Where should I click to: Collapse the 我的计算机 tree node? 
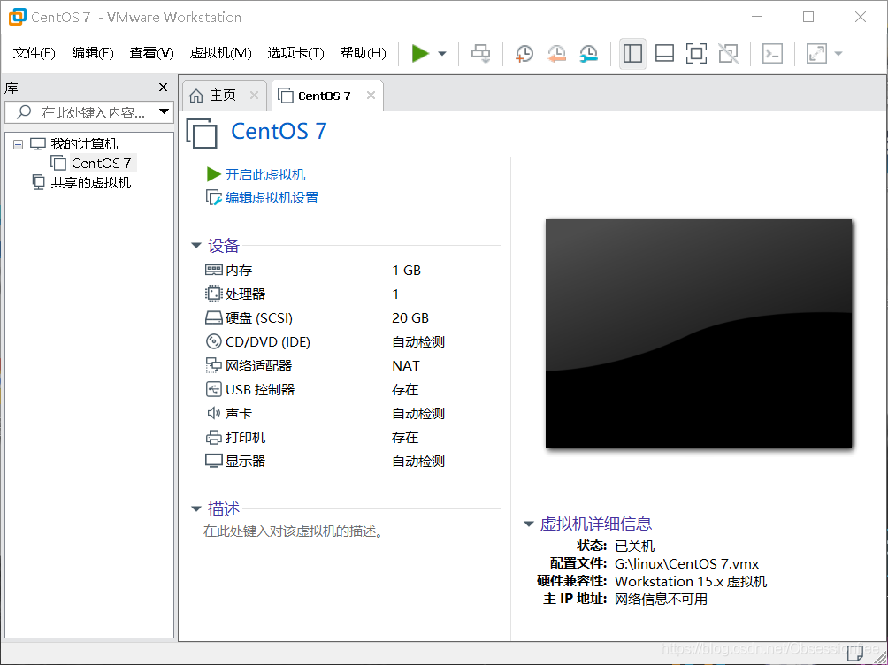[x=18, y=144]
